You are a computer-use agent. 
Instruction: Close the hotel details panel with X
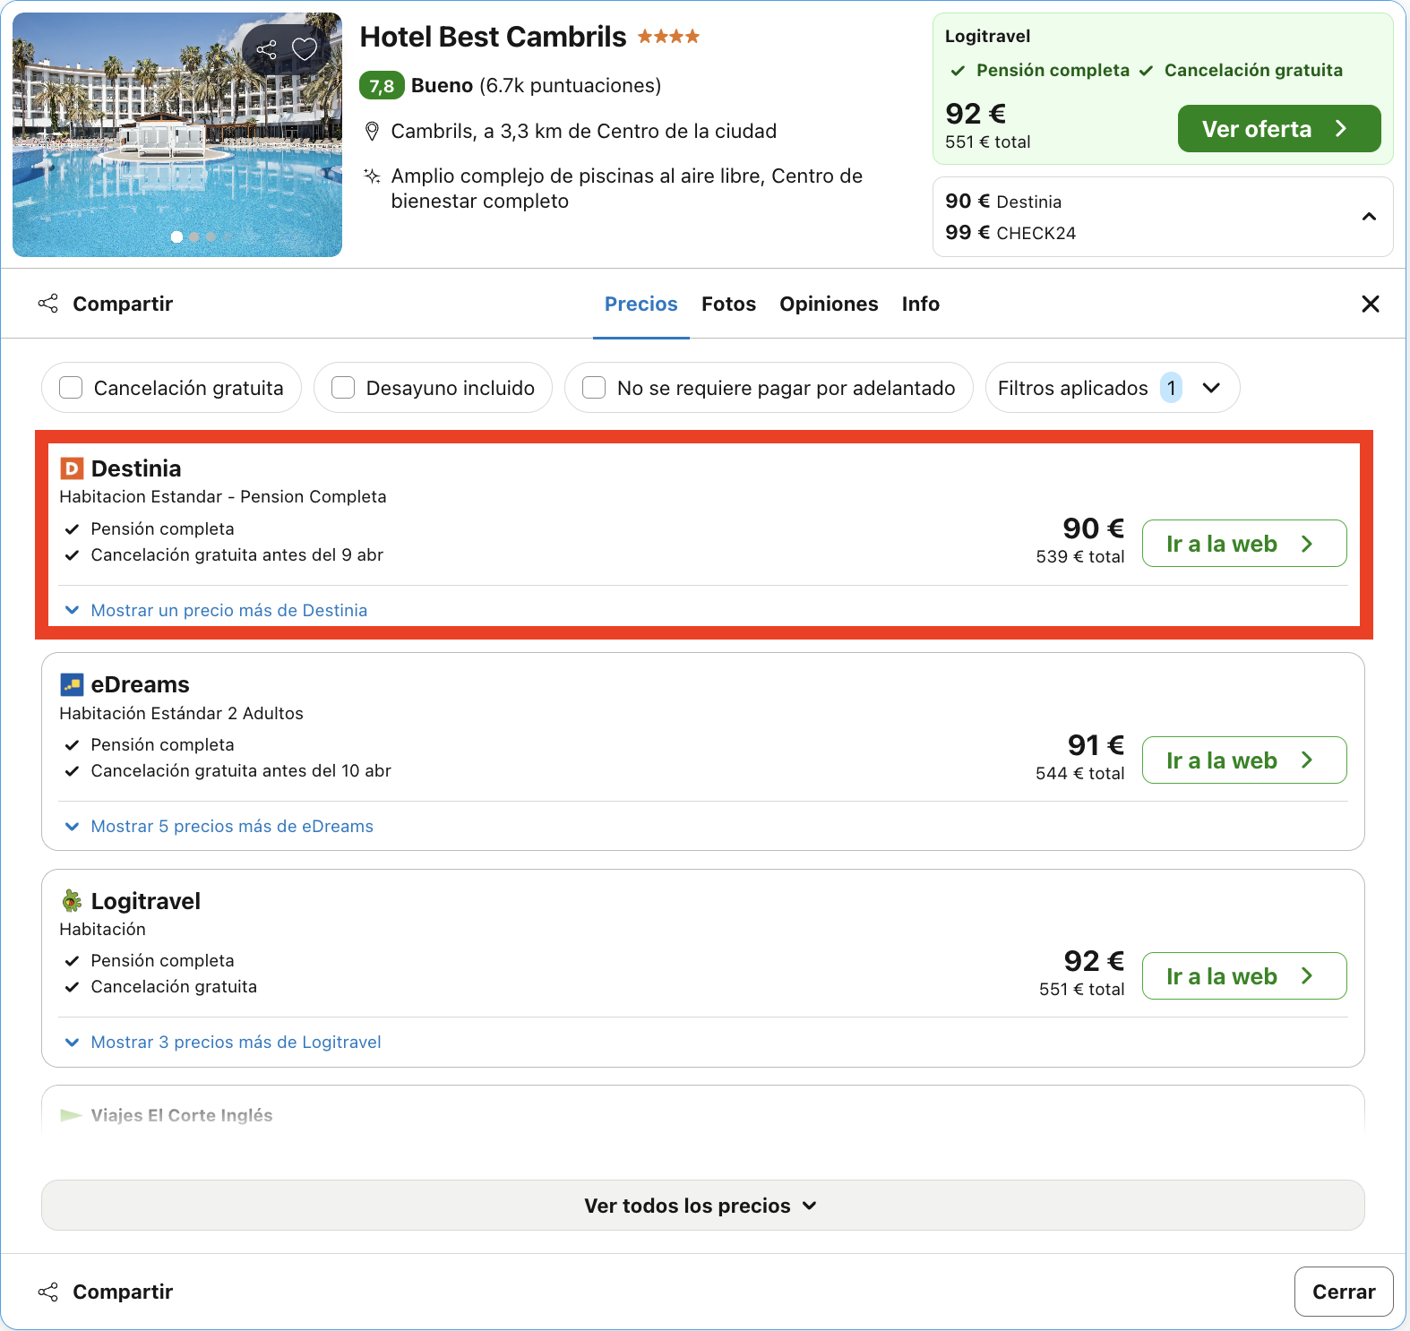1371,305
